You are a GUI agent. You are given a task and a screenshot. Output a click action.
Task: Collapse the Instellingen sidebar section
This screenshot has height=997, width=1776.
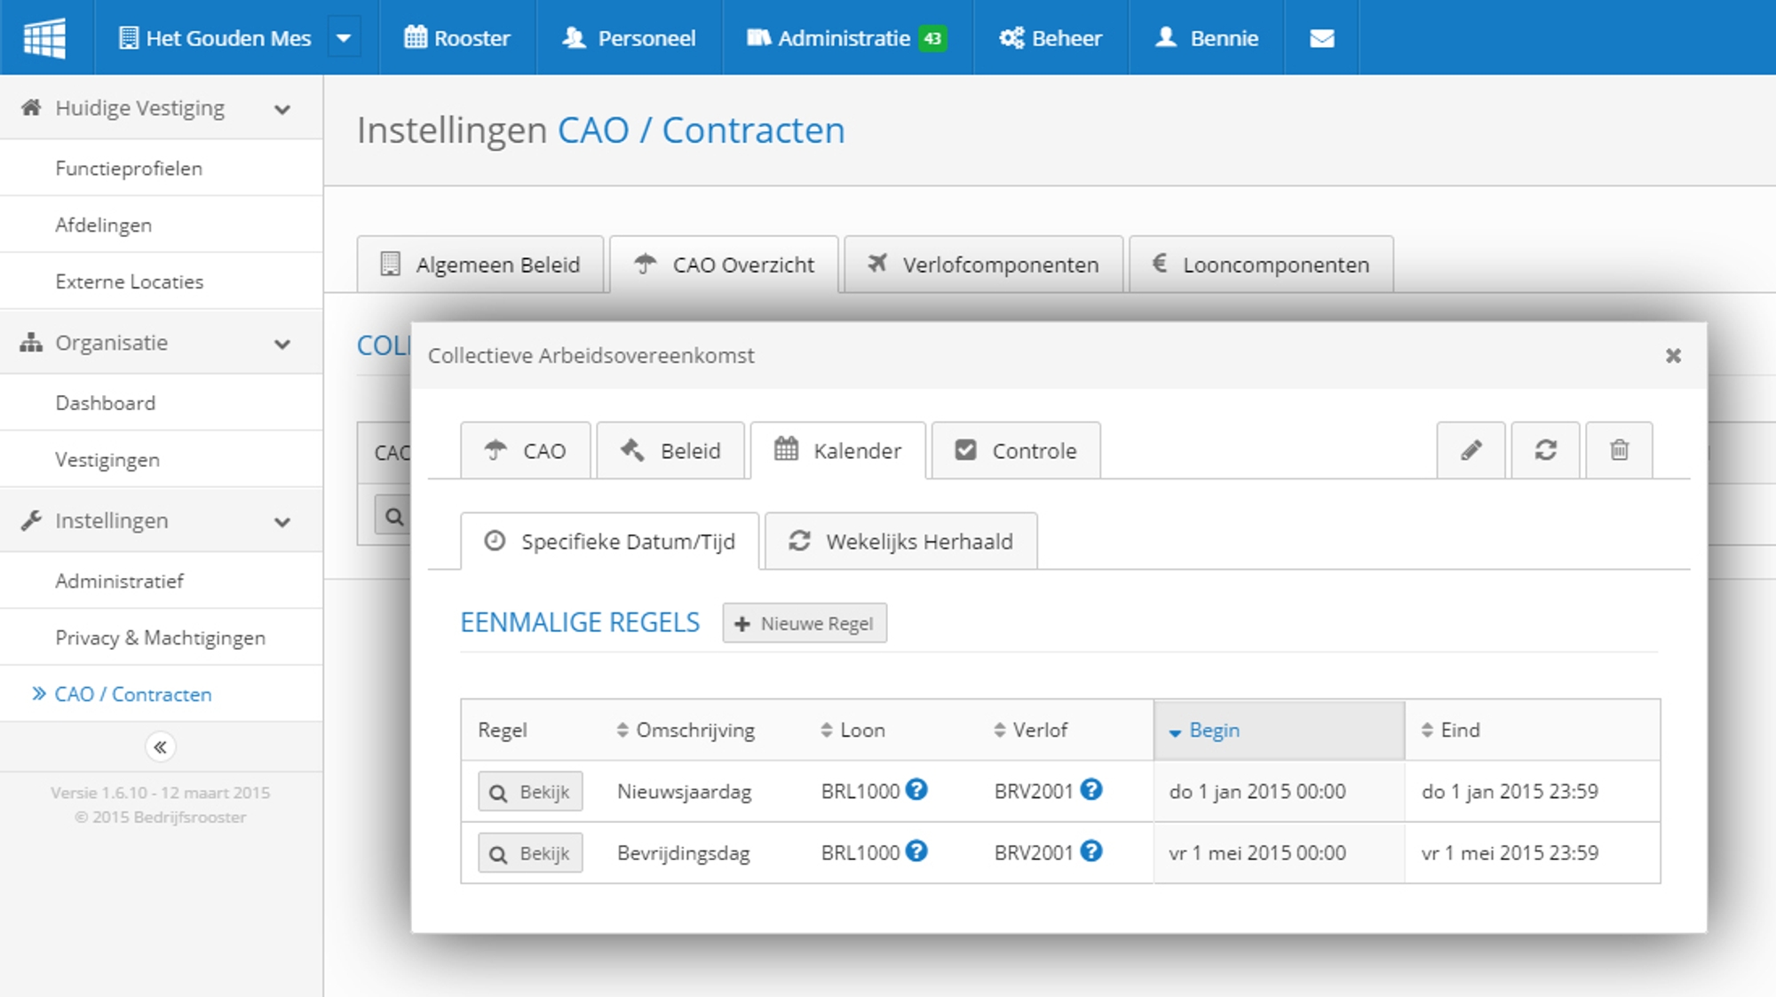click(282, 522)
